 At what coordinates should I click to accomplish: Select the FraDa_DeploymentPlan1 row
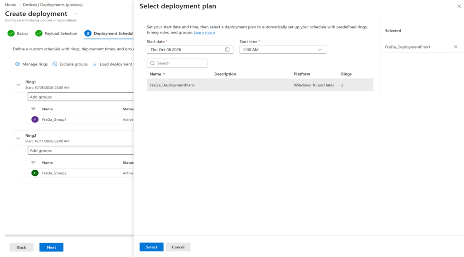(260, 85)
